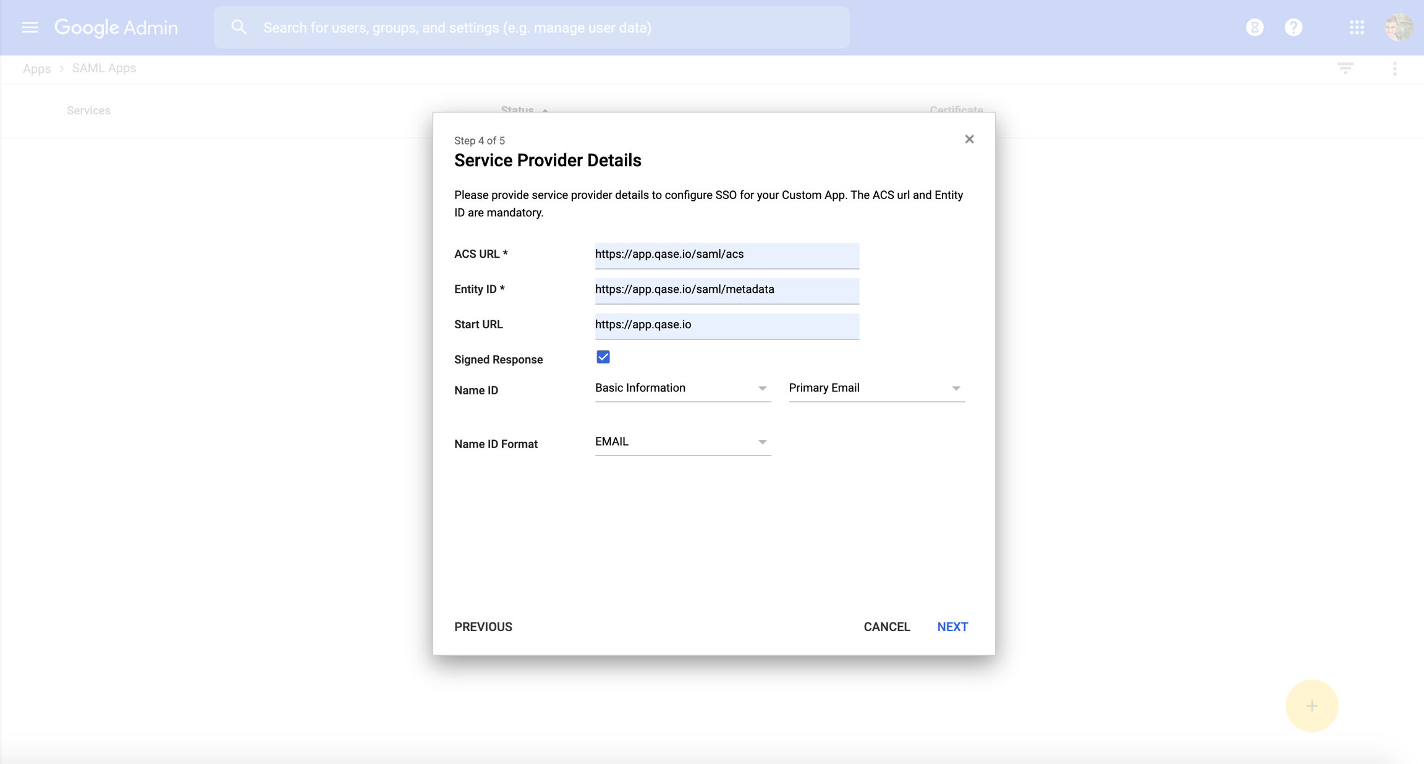Open the three-dot more options menu
Image resolution: width=1424 pixels, height=764 pixels.
point(1394,68)
